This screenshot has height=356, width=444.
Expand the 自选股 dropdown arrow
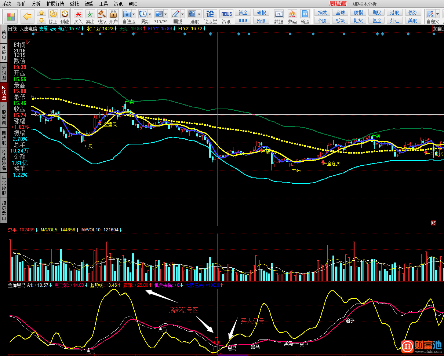(134, 14)
